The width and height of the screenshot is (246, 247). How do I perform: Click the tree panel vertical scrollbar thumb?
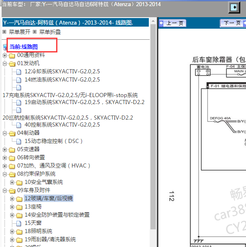coord(153,127)
